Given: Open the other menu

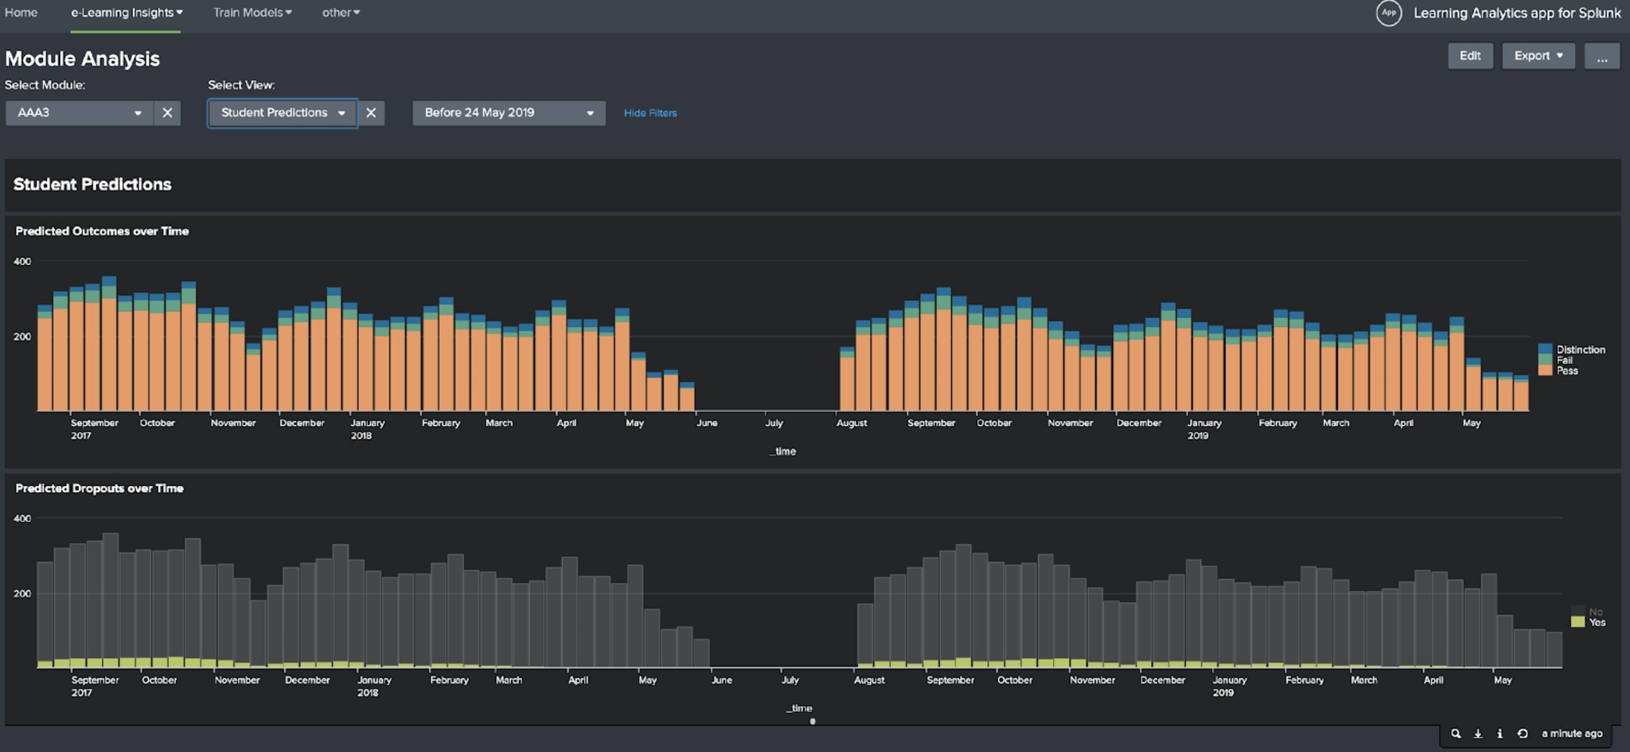Looking at the screenshot, I should [x=341, y=13].
